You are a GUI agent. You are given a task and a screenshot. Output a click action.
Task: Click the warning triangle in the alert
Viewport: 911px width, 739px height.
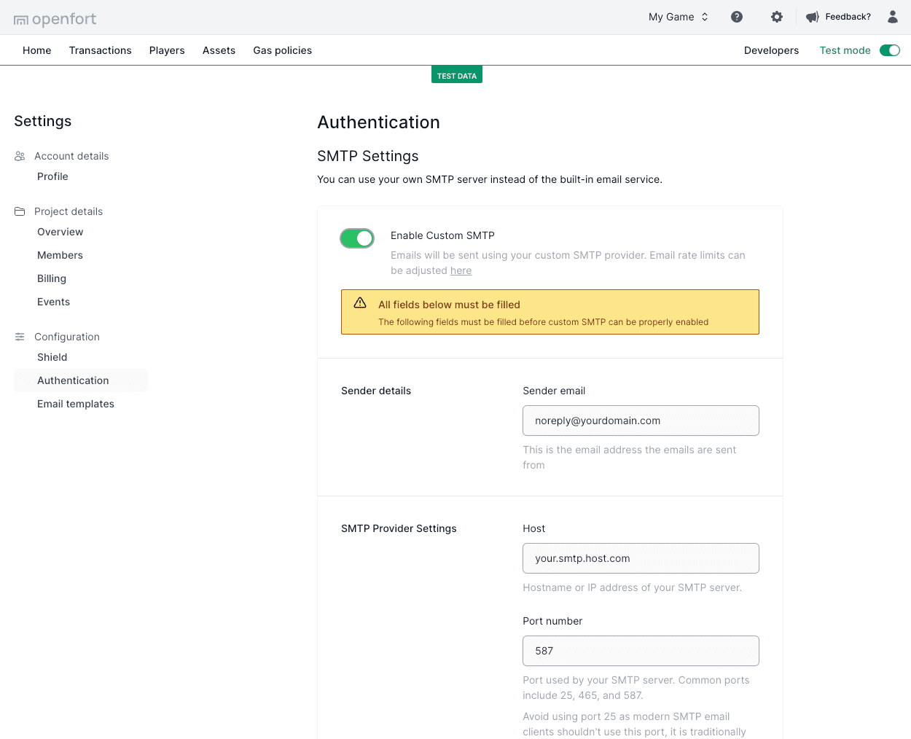coord(359,302)
